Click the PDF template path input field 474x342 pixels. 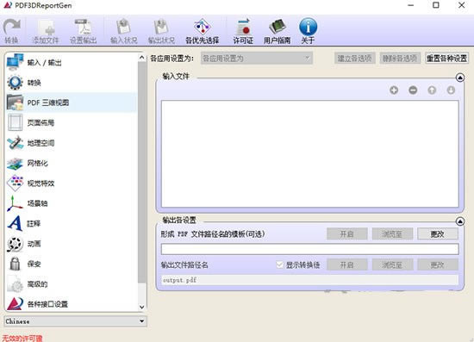click(x=310, y=249)
